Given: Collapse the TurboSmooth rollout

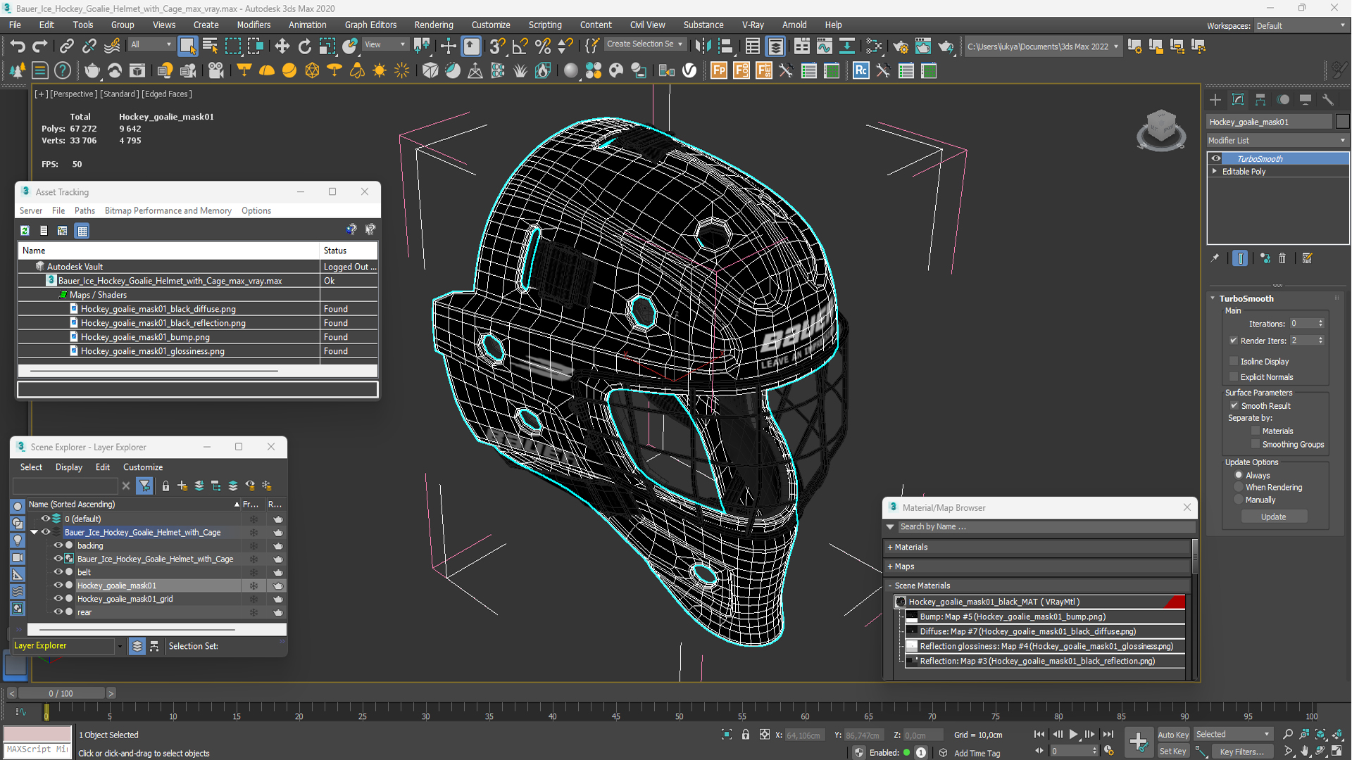Looking at the screenshot, I should (1213, 298).
